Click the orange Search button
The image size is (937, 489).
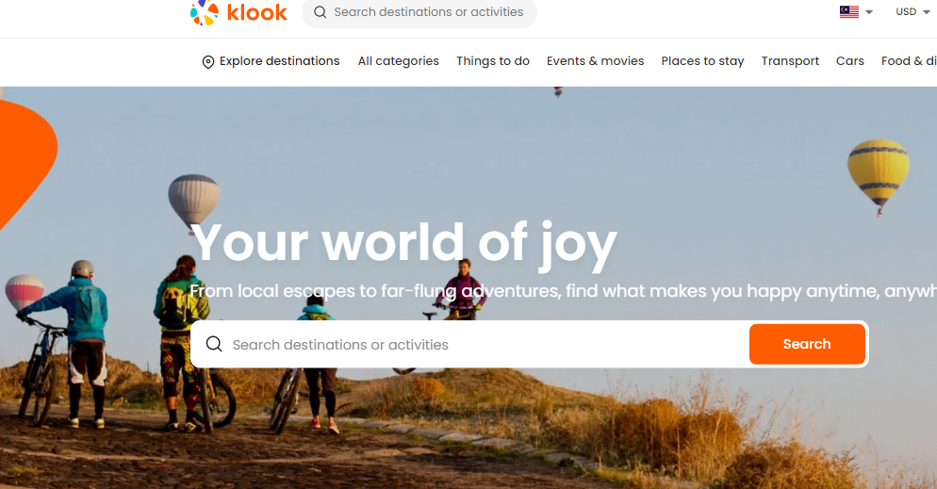[807, 344]
